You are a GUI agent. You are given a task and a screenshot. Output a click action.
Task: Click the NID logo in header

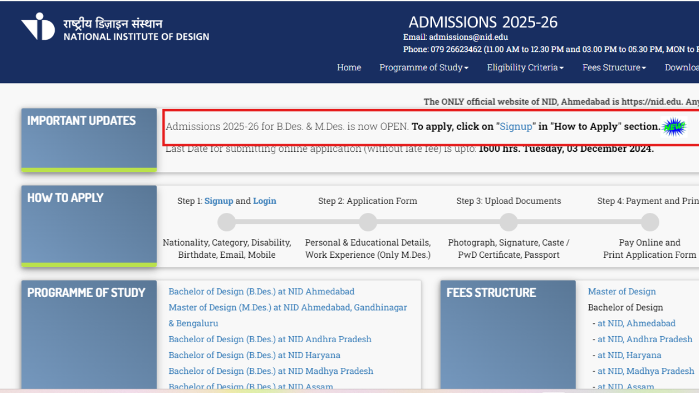pos(38,27)
